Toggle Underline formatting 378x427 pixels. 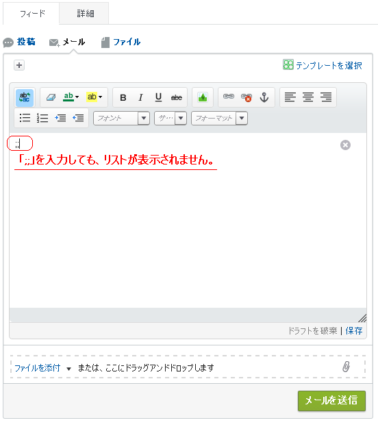click(158, 97)
